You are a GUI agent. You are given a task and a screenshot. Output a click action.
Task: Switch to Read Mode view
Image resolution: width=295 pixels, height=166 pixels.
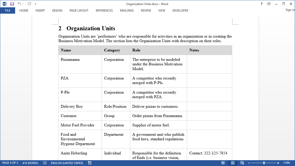click(x=223, y=163)
